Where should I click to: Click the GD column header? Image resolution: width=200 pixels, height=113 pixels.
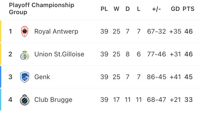click(175, 9)
